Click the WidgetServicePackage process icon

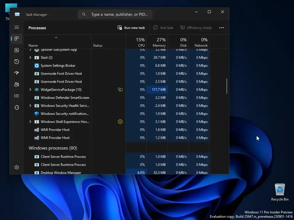pyautogui.click(x=37, y=90)
